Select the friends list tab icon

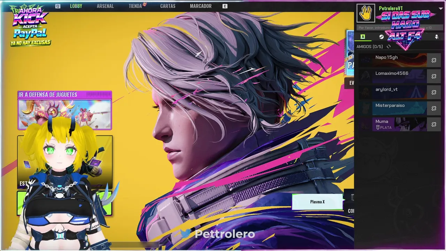[362, 37]
